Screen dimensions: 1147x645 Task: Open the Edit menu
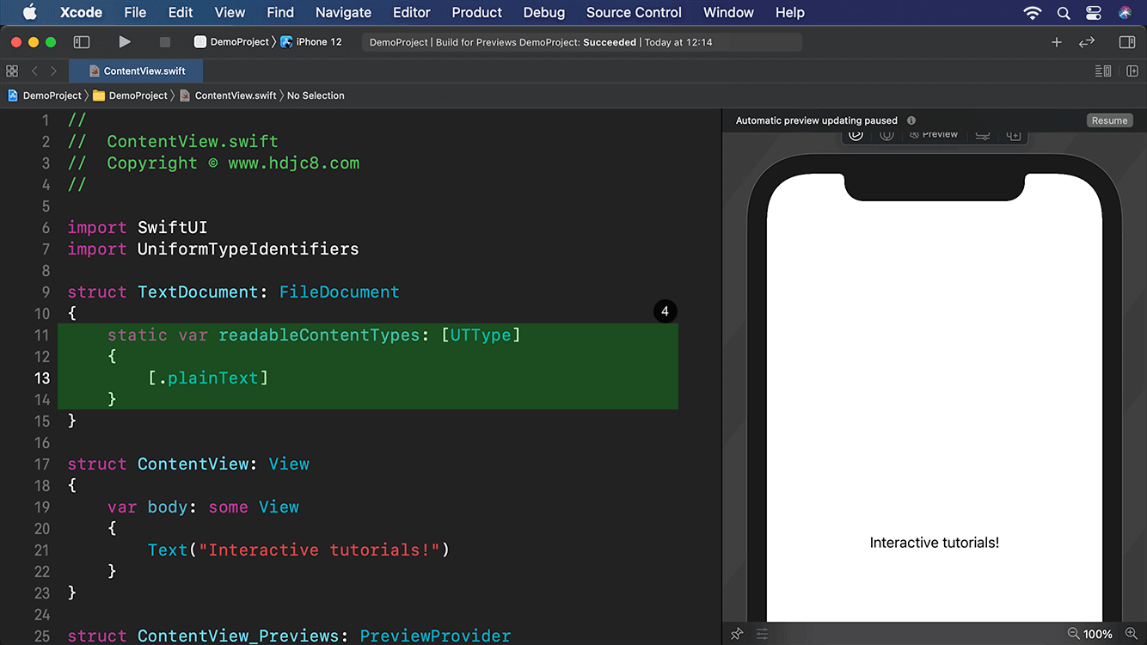coord(181,12)
